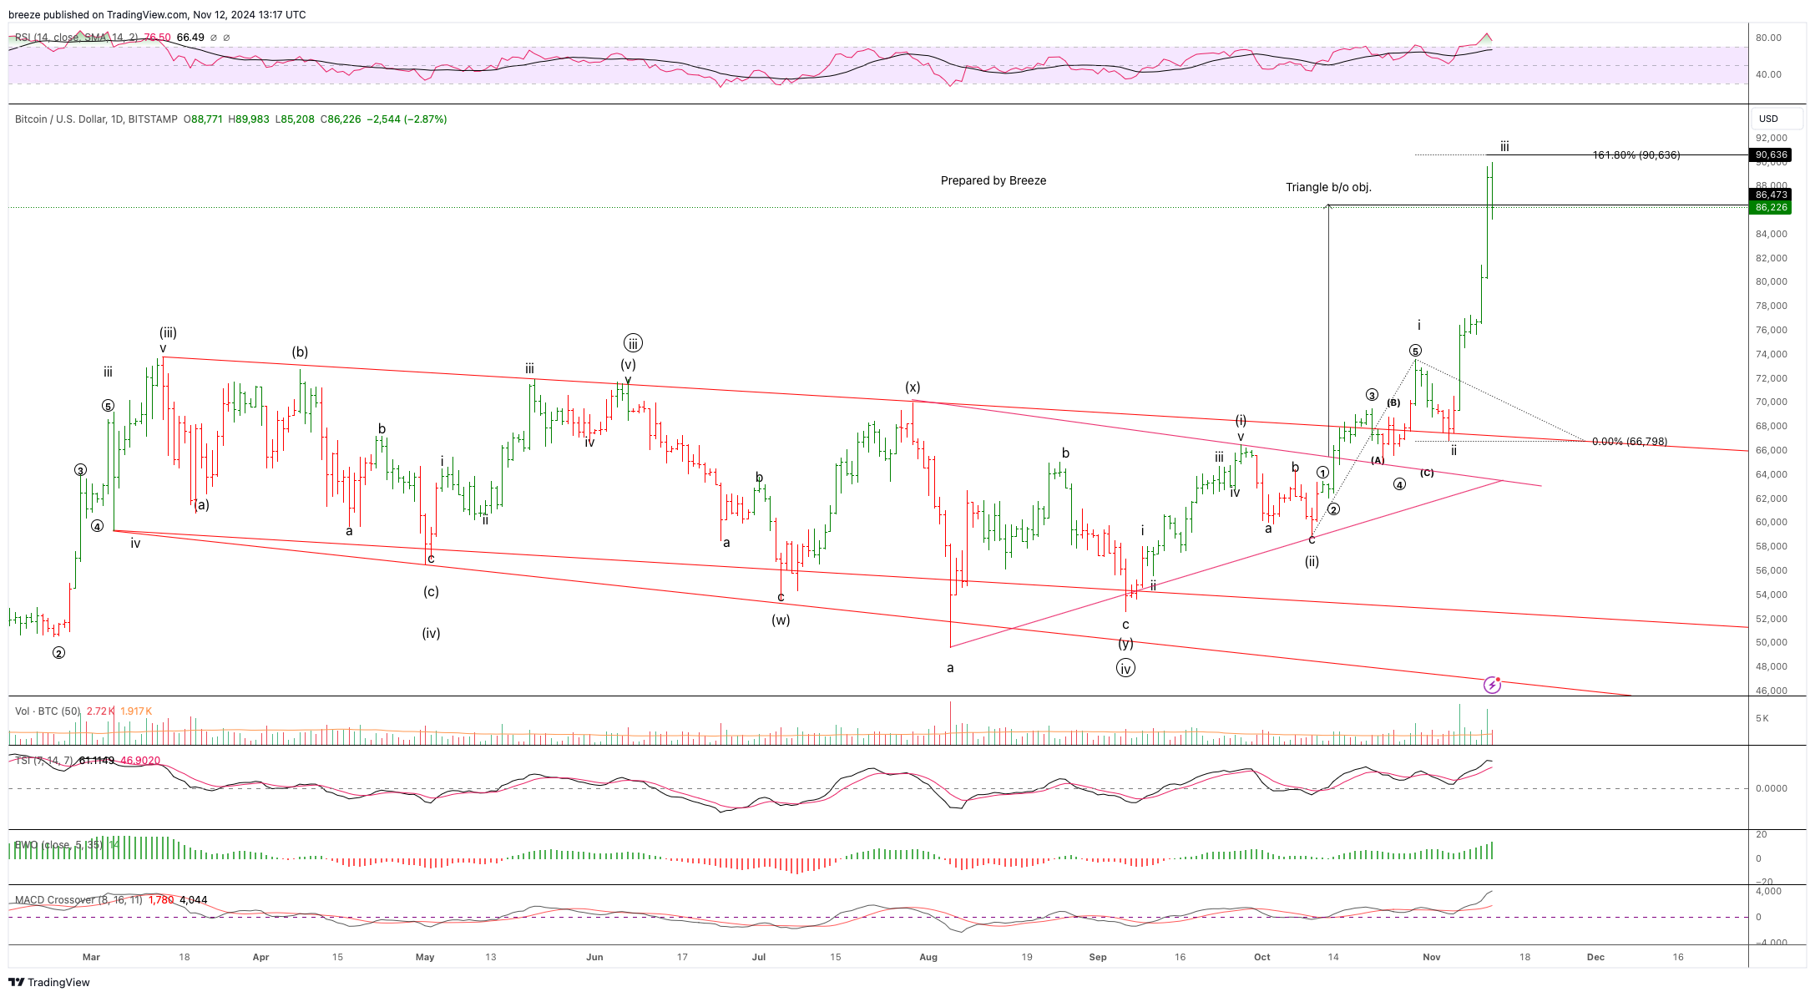Click the EWO indicator legend label

(x=58, y=845)
